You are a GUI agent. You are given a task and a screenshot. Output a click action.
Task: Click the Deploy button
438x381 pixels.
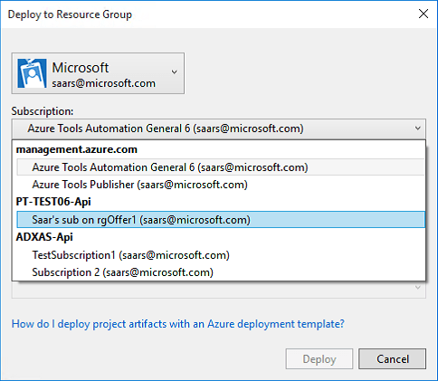(x=319, y=359)
